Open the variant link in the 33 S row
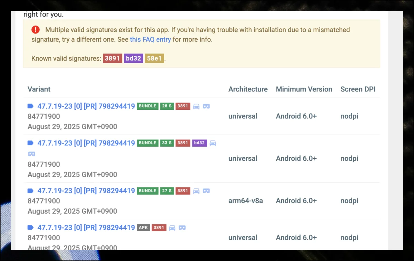The height and width of the screenshot is (261, 414). (x=86, y=143)
